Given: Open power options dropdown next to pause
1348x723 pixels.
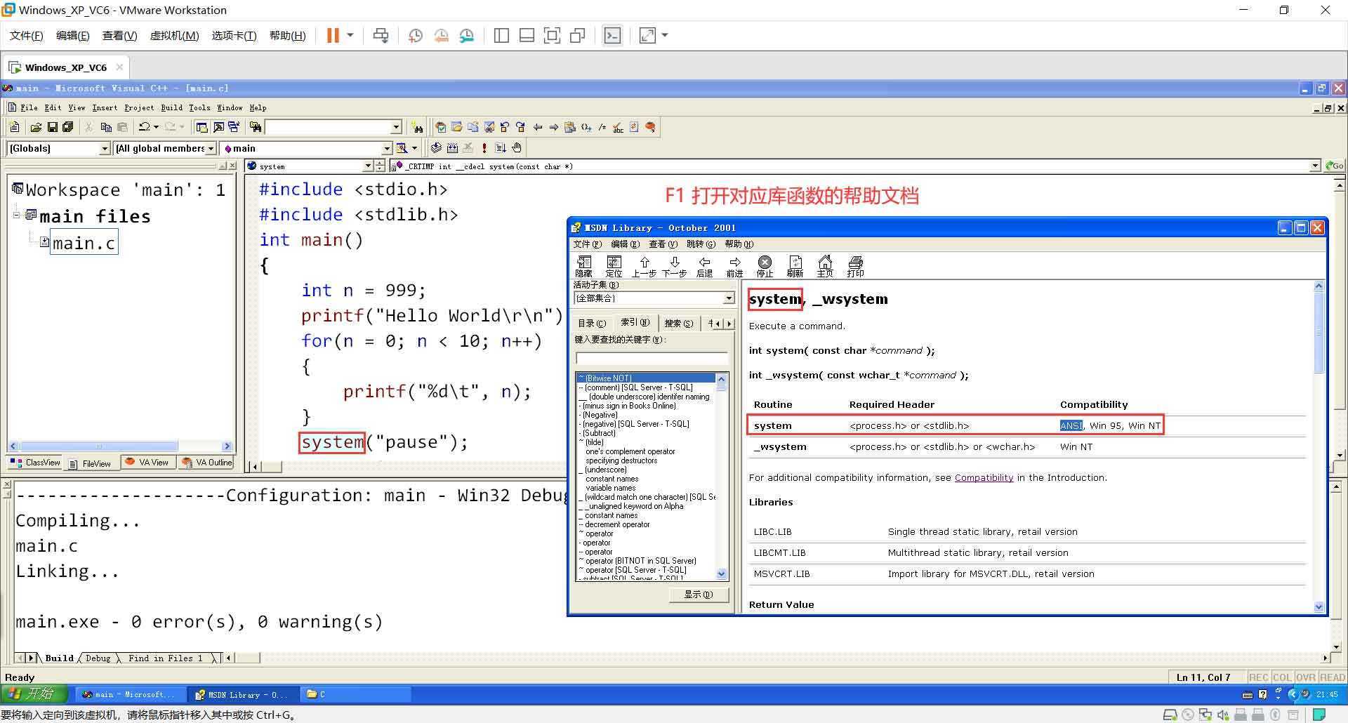Looking at the screenshot, I should (x=350, y=36).
